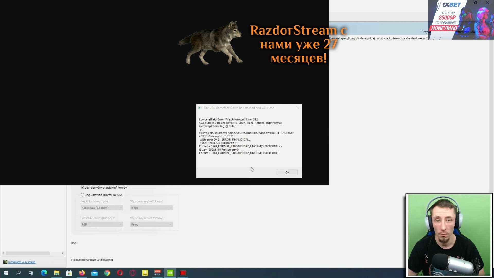This screenshot has width=494, height=278.
Task: Launch red Opera browser from taskbar
Action: point(120,273)
